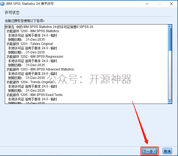
Task: Select line 功能部件 1200 - IBM SPSS Statistics
Action: click(33, 31)
